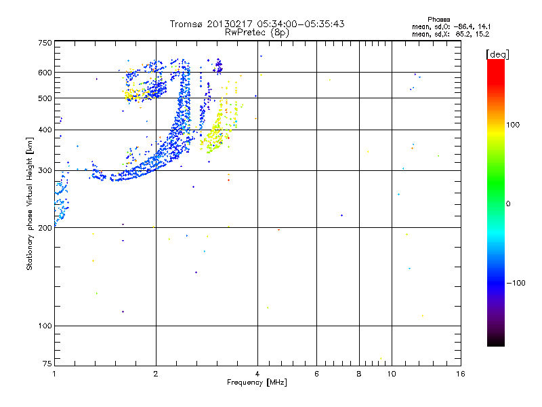Click the x-axis tick label "8"
This screenshot has width=542, height=407.
click(x=359, y=374)
